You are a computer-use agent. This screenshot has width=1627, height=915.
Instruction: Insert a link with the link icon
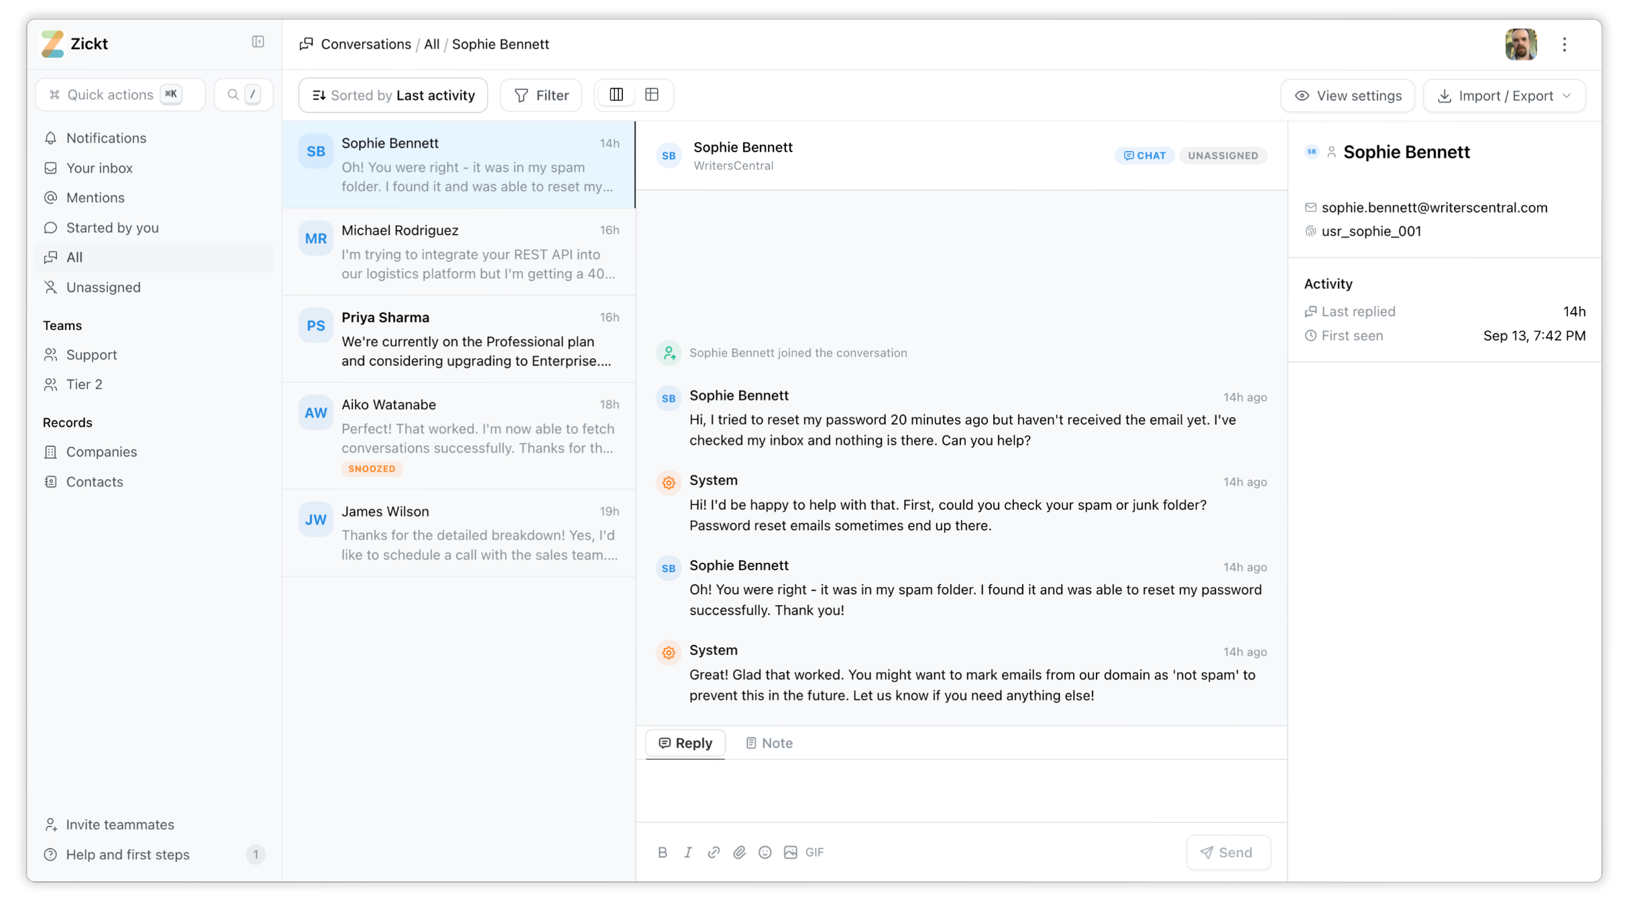[x=714, y=852]
